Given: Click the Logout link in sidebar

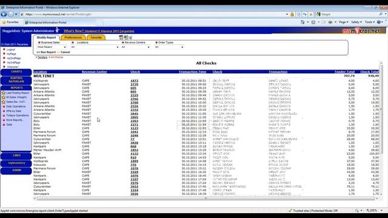Looking at the screenshot, I should [x=11, y=50].
